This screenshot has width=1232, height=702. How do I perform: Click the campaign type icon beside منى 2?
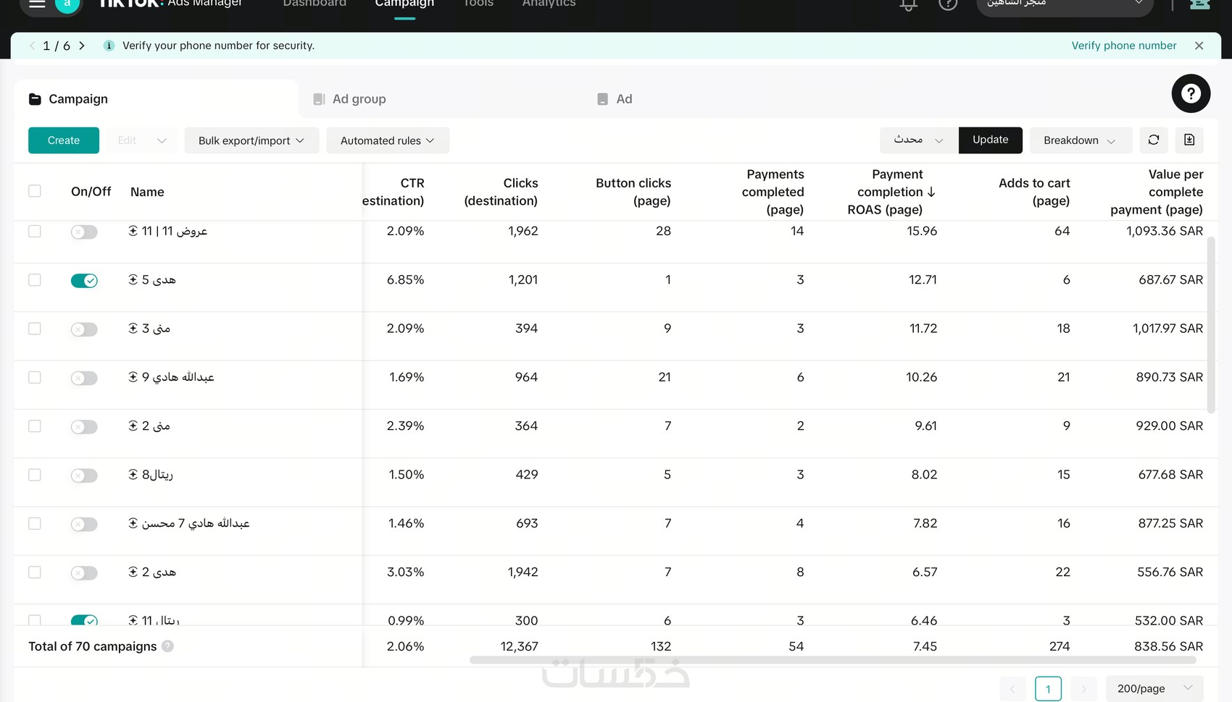coord(133,426)
